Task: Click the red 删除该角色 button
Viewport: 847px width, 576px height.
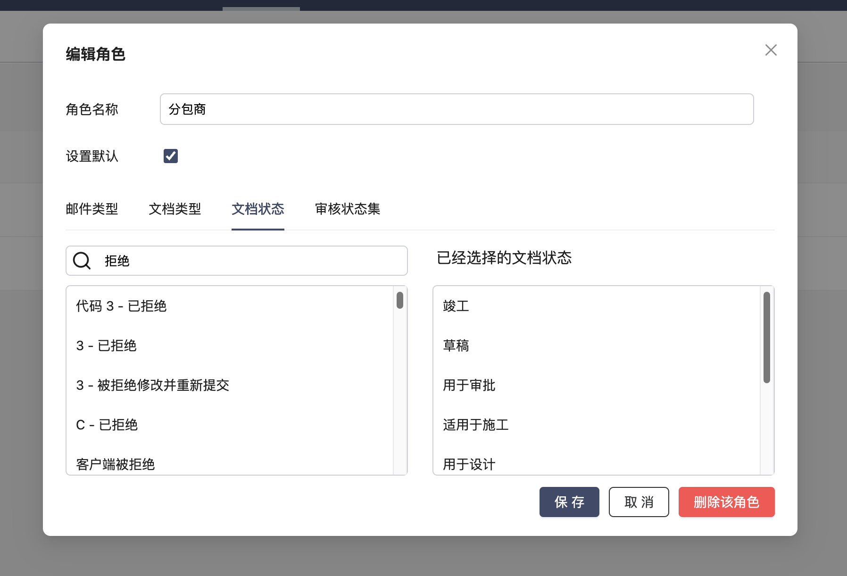Action: 726,502
